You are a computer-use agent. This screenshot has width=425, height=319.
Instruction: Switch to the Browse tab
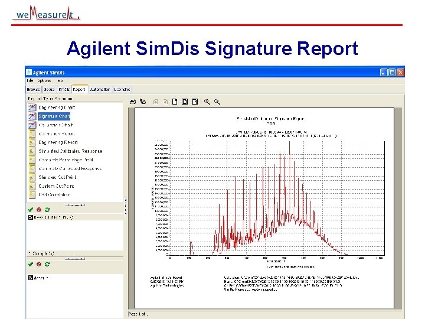tap(33, 89)
